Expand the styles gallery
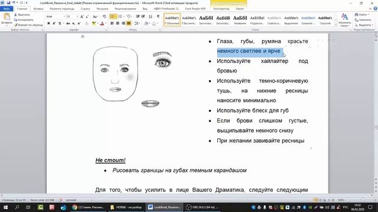This screenshot has width=378, height=212. pos(336,25)
